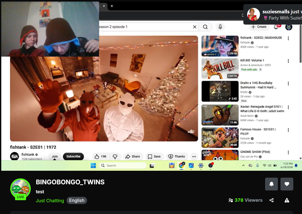The height and width of the screenshot is (214, 302).
Task: Open the Windows Start menu
Action: (93, 166)
